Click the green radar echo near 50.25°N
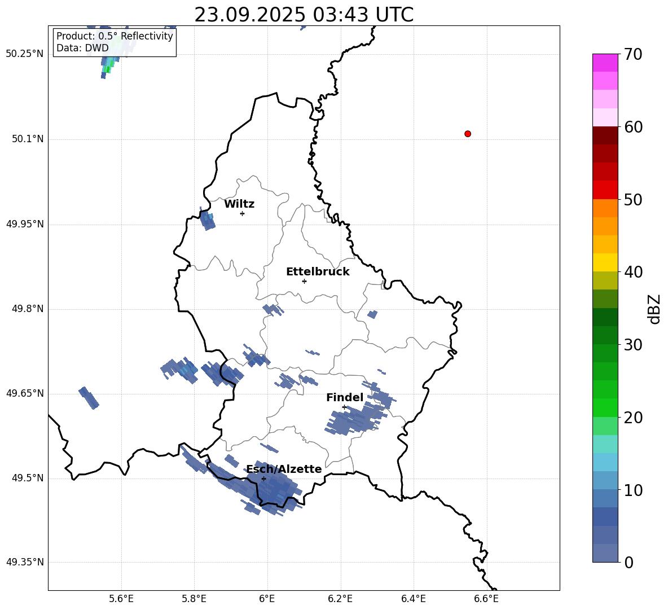668x610 pixels. pyautogui.click(x=109, y=65)
